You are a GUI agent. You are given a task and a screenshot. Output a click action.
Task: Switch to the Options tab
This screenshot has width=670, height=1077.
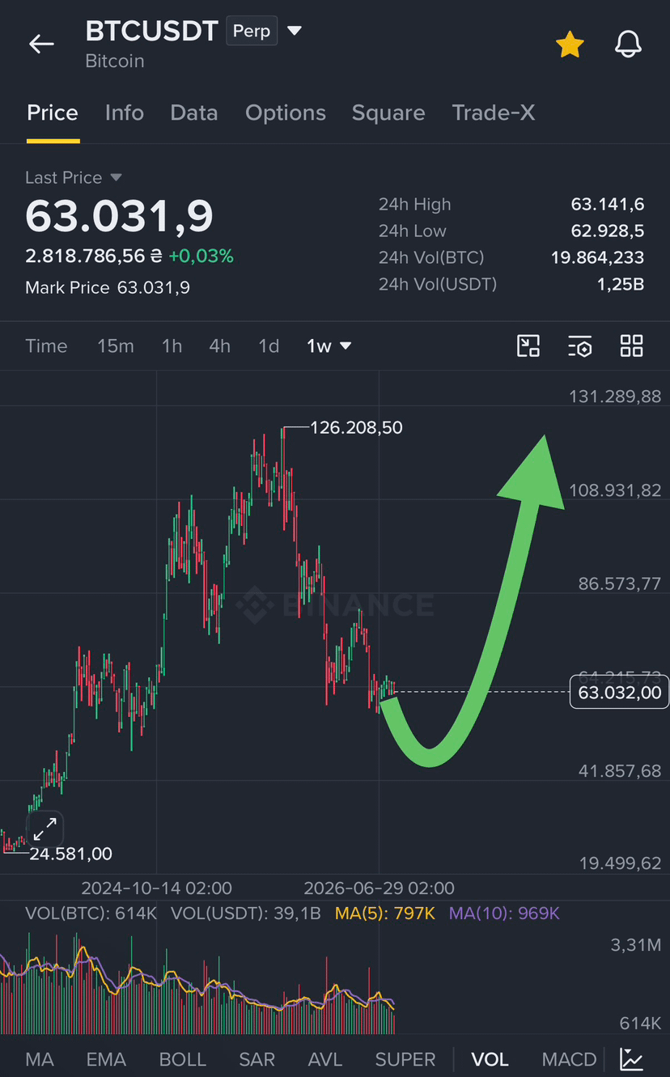(x=286, y=112)
